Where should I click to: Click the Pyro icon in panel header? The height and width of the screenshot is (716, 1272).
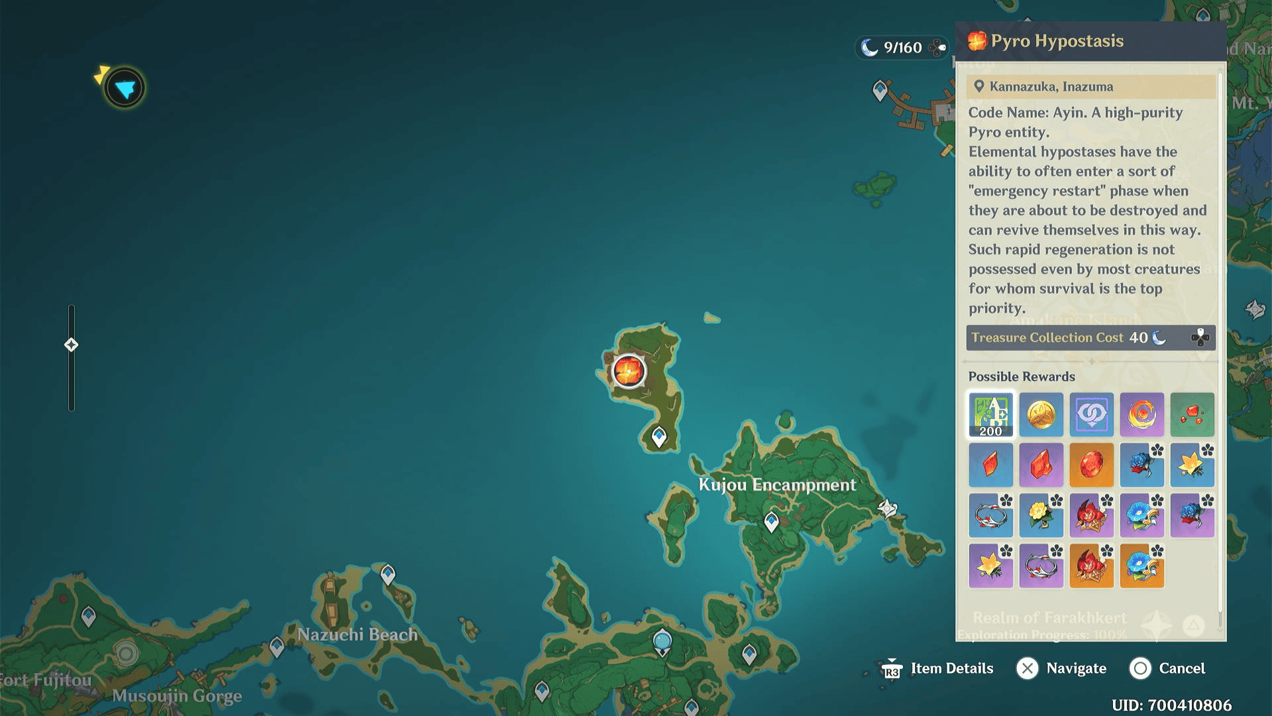pos(977,41)
